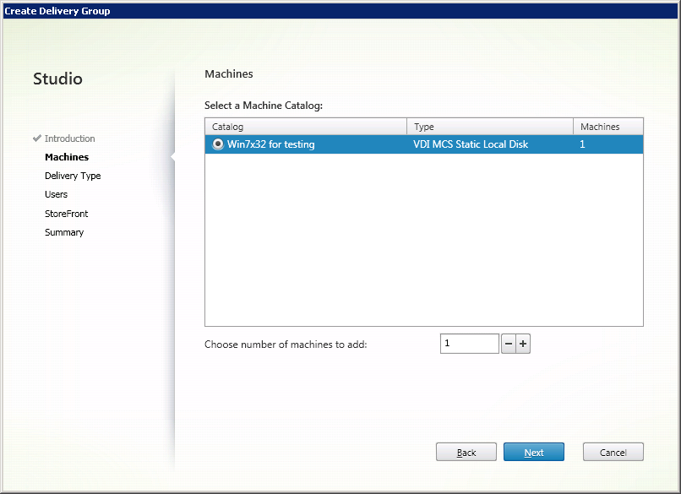Select the Machines step in sidebar
The width and height of the screenshot is (681, 494).
[x=67, y=157]
